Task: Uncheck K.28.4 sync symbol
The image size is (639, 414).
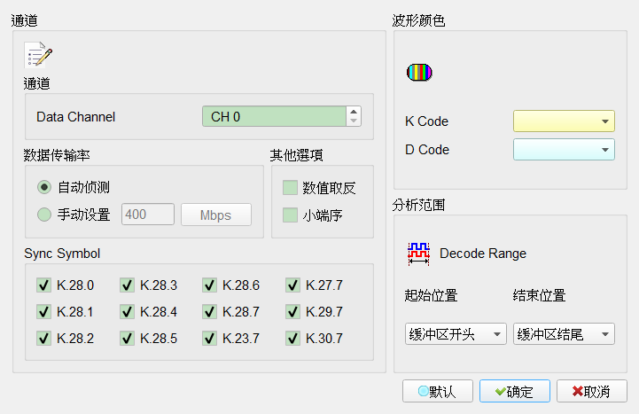Action: click(x=127, y=312)
